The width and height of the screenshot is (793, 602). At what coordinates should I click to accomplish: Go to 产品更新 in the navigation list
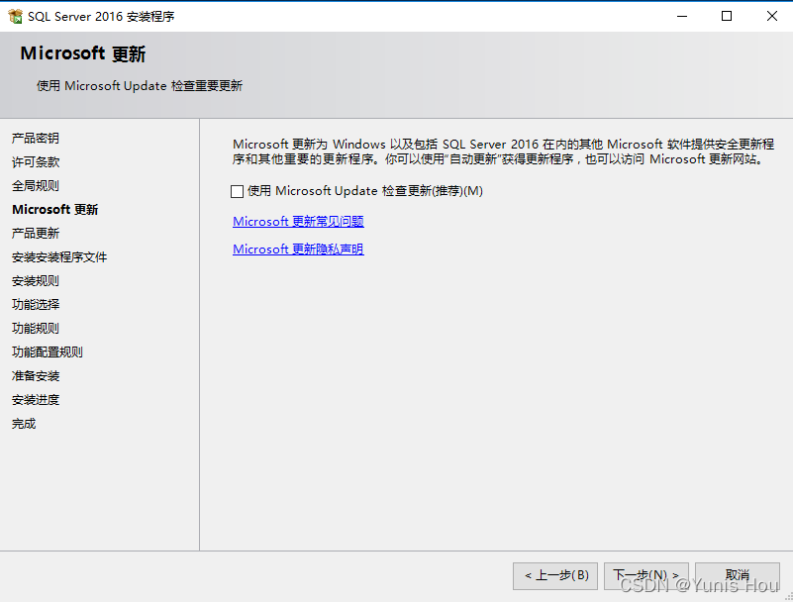(35, 233)
